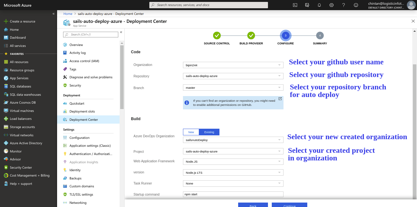Click the Monitor icon
This screenshot has height=207, width=417.
6,151
